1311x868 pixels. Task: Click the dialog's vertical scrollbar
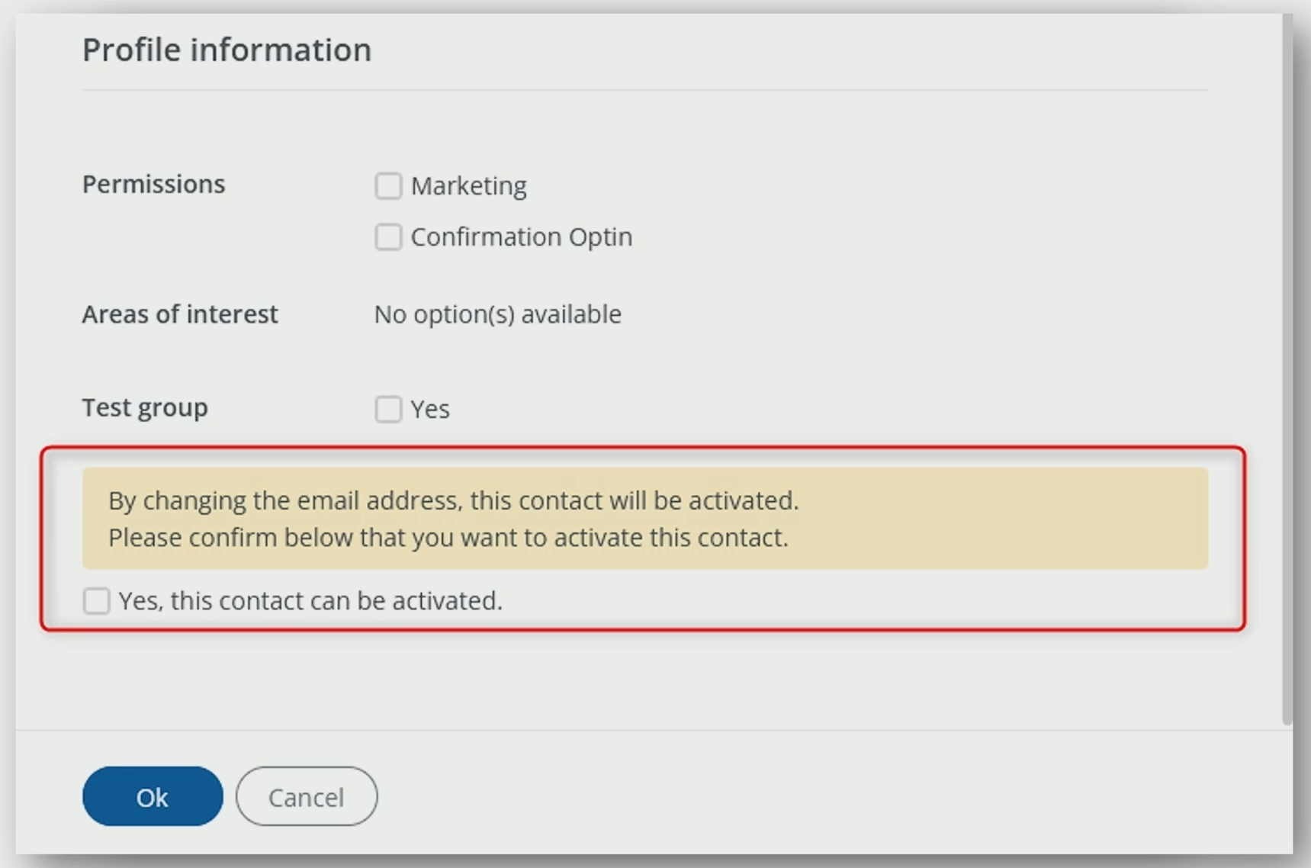click(x=1287, y=366)
